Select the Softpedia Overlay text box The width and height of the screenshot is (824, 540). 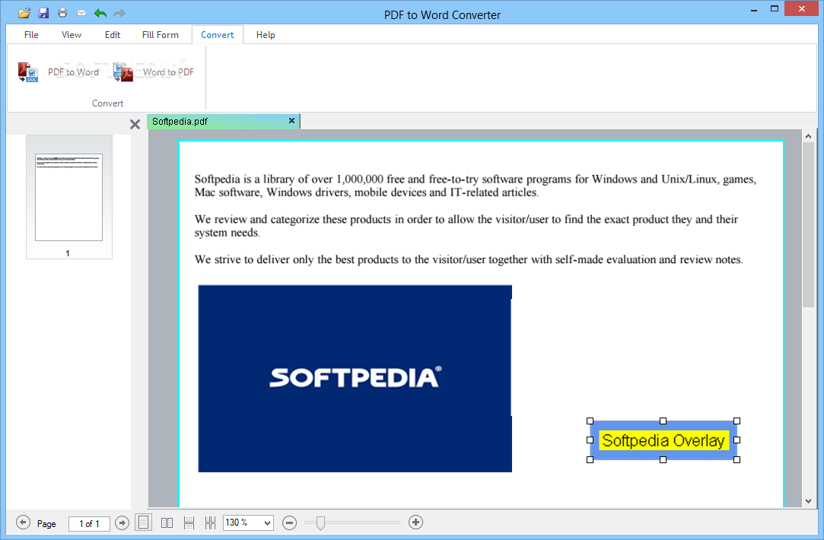coord(663,440)
